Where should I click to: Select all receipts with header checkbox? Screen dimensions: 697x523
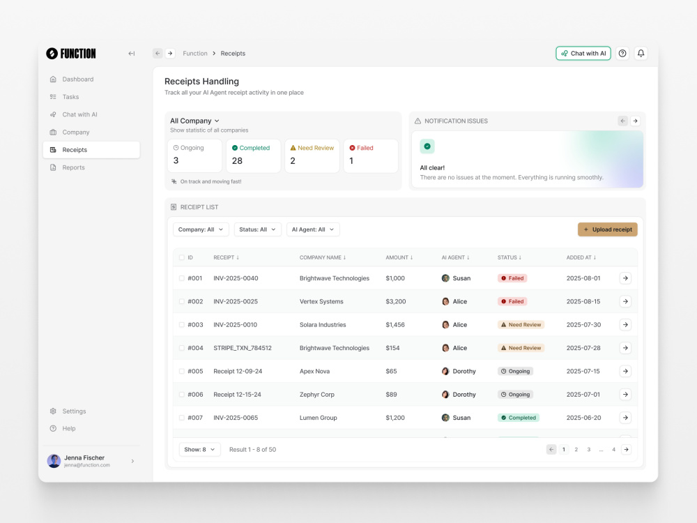[x=181, y=257]
